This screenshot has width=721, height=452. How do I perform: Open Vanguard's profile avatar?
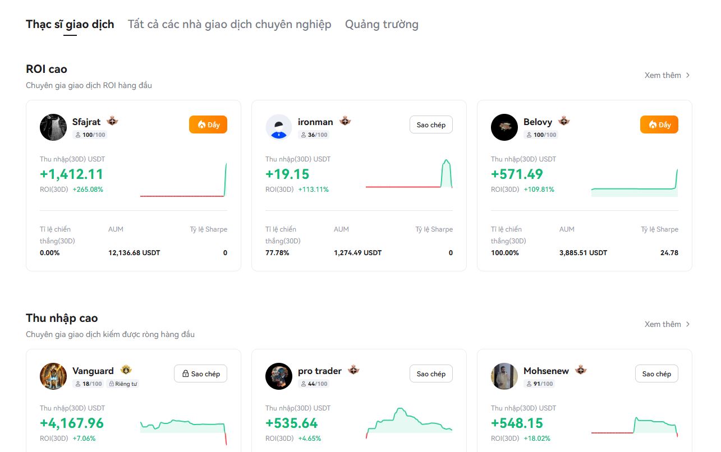point(53,376)
